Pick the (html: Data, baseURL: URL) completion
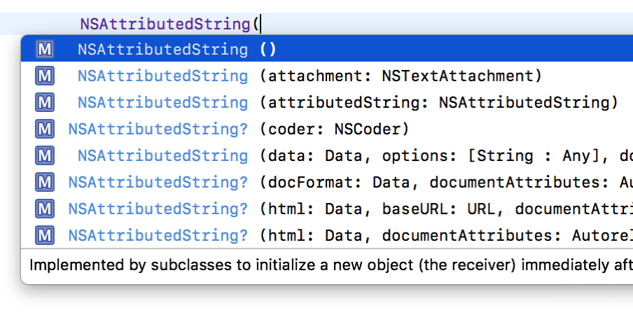 [x=327, y=209]
